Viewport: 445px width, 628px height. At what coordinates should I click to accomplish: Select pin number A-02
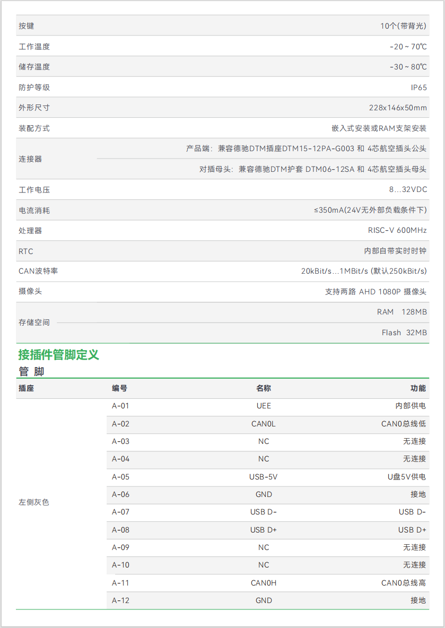pos(120,424)
